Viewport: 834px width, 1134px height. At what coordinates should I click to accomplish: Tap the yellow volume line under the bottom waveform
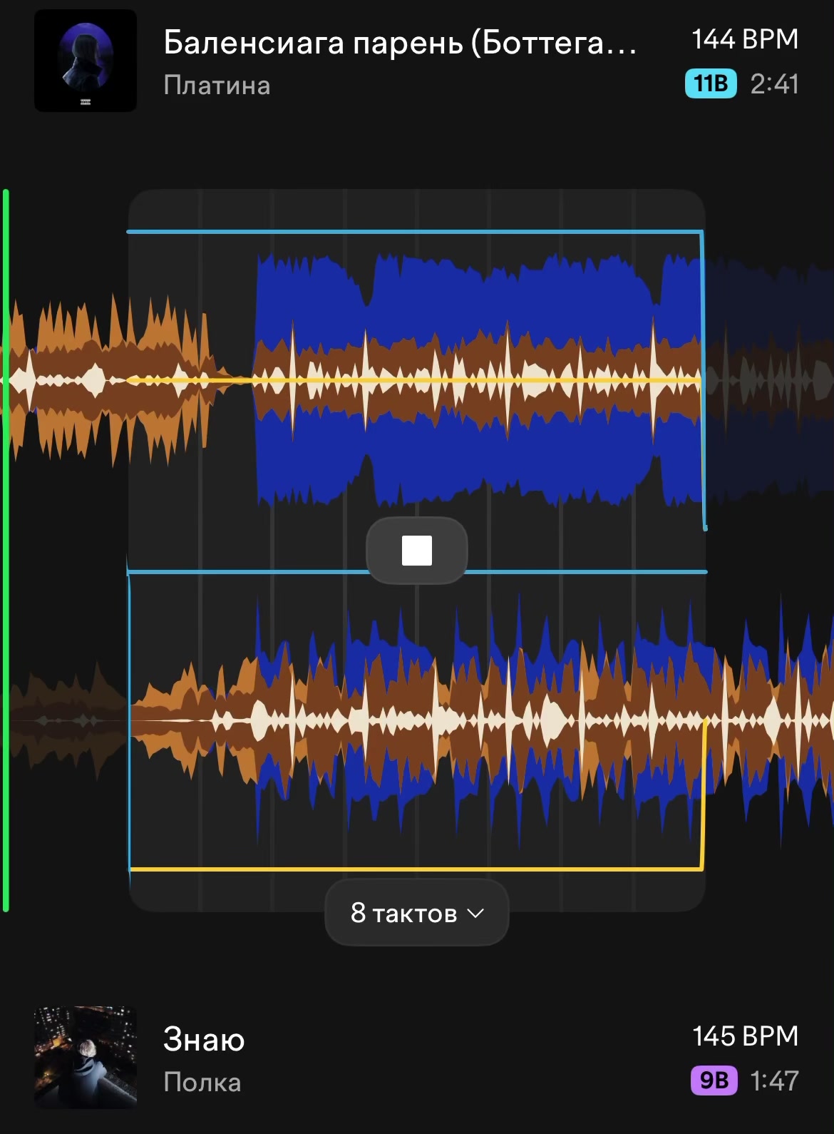417,869
